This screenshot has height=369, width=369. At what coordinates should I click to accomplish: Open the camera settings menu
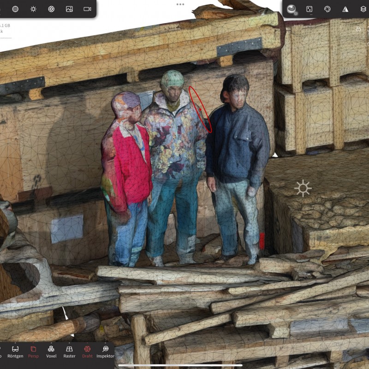coord(87,9)
